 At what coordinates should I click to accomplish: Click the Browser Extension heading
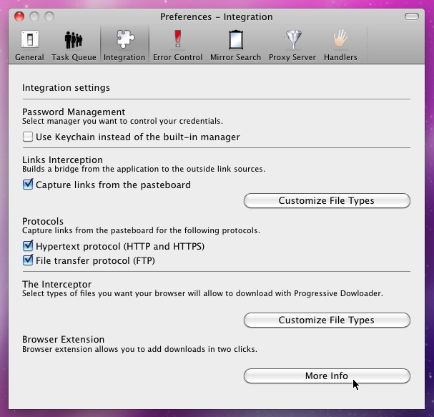click(64, 339)
